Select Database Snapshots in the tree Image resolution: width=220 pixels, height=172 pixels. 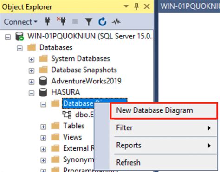84,70
